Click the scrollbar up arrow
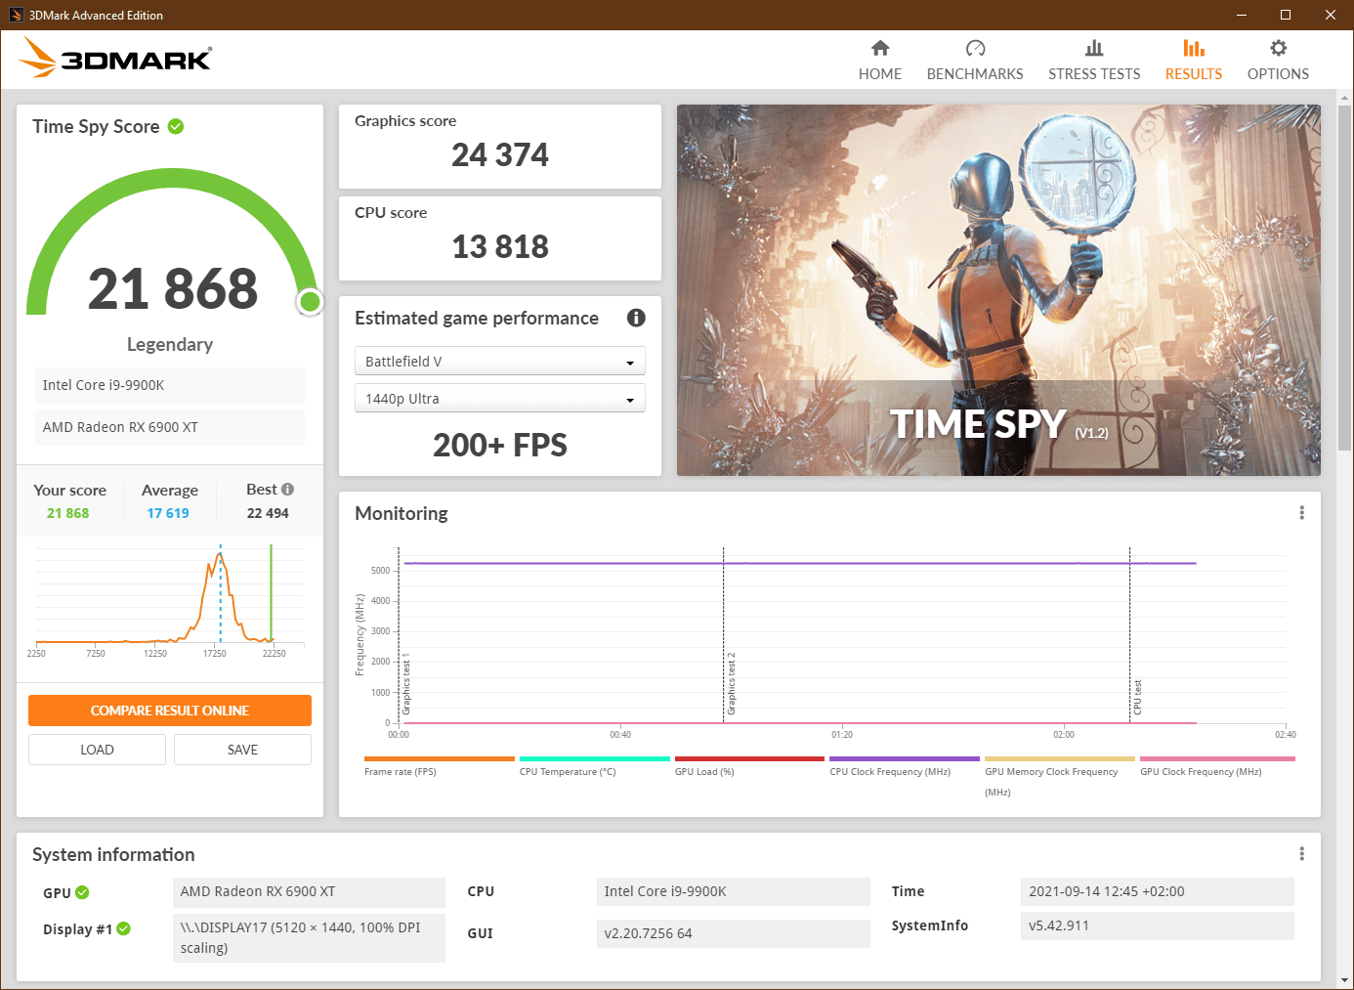 1345,98
